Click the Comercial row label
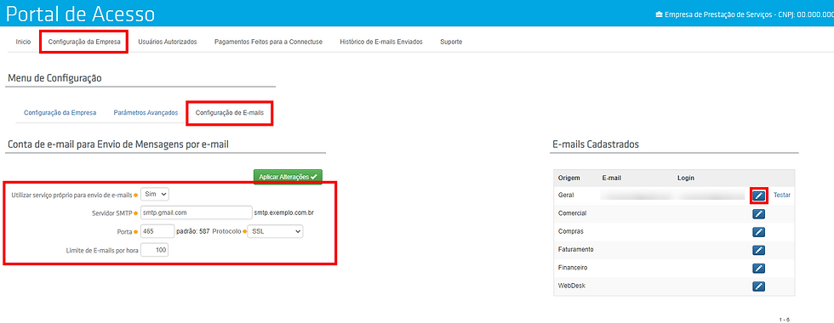The width and height of the screenshot is (834, 323). [572, 213]
